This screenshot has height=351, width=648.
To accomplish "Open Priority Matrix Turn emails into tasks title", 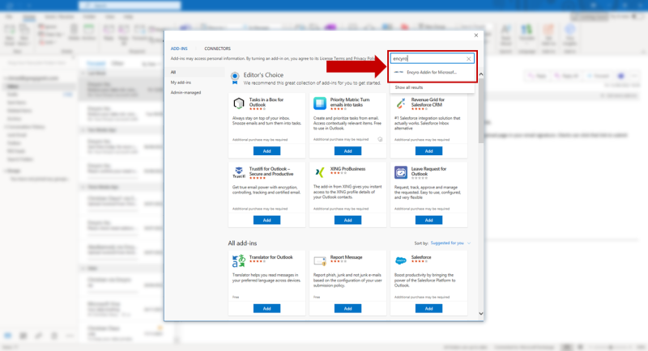I will 350,102.
